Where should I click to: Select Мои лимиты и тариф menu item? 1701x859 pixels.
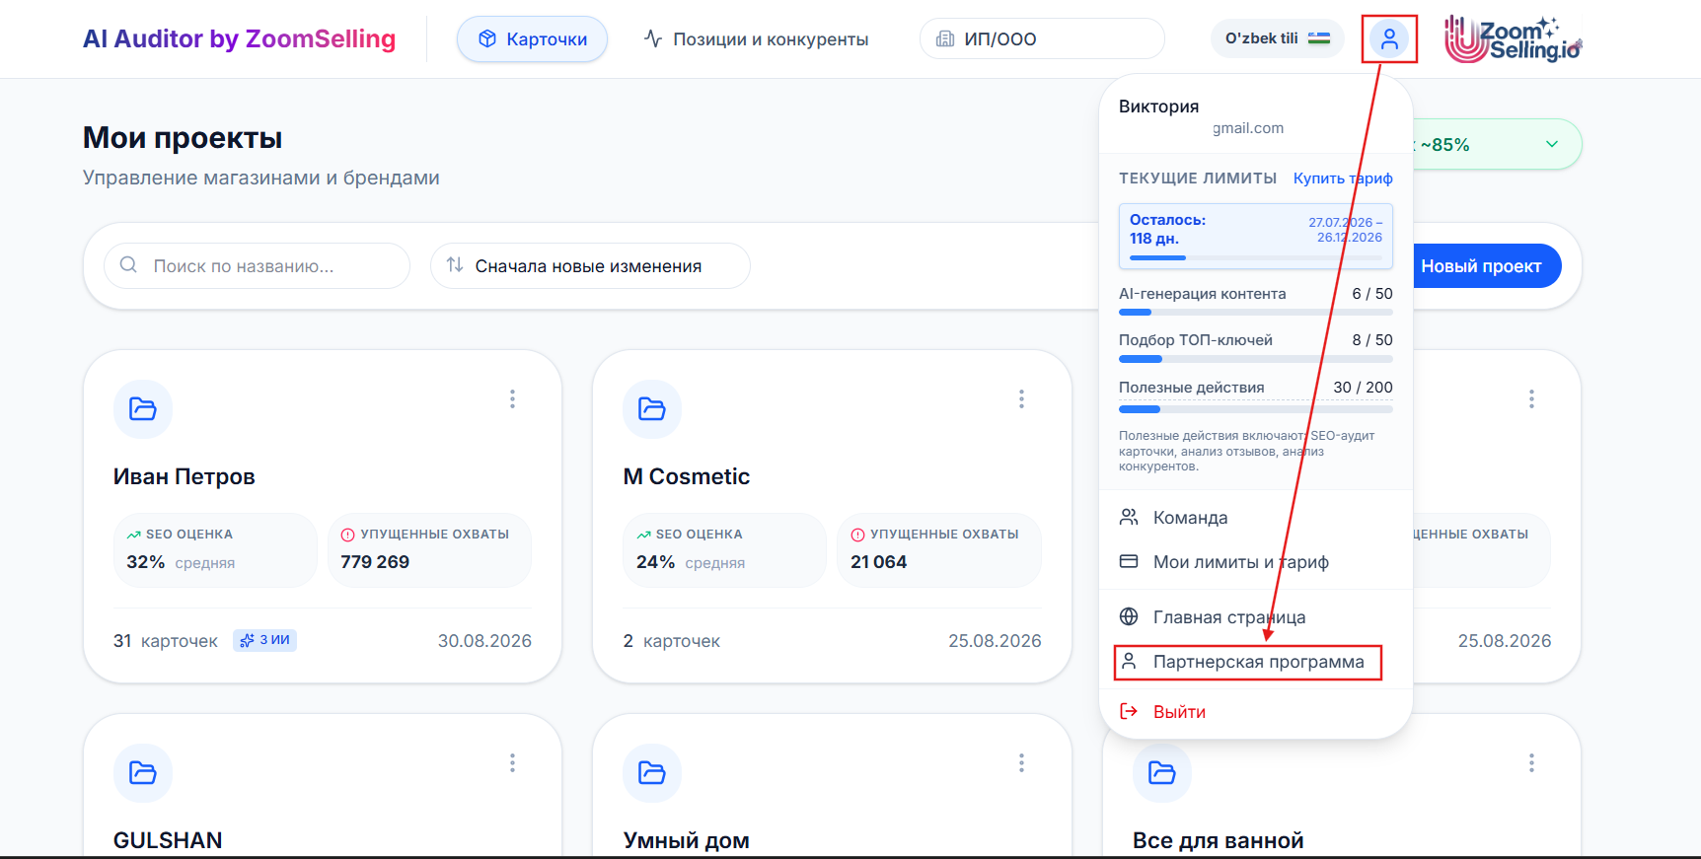(1256, 562)
